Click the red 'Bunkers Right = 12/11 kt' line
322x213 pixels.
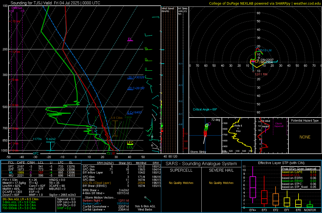[x=106, y=201]
